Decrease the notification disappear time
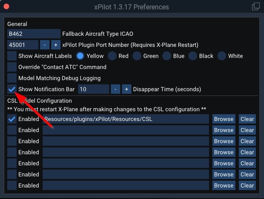The image size is (264, 199). coord(115,89)
